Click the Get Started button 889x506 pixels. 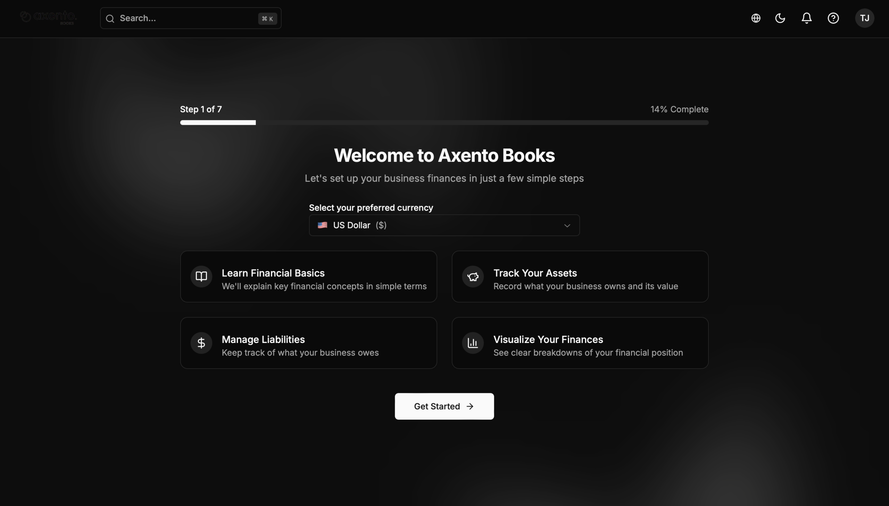point(444,406)
